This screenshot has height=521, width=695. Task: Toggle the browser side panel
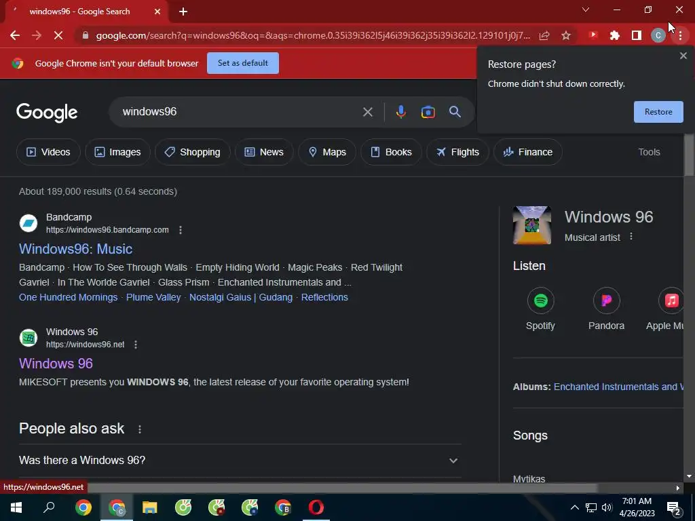click(637, 35)
